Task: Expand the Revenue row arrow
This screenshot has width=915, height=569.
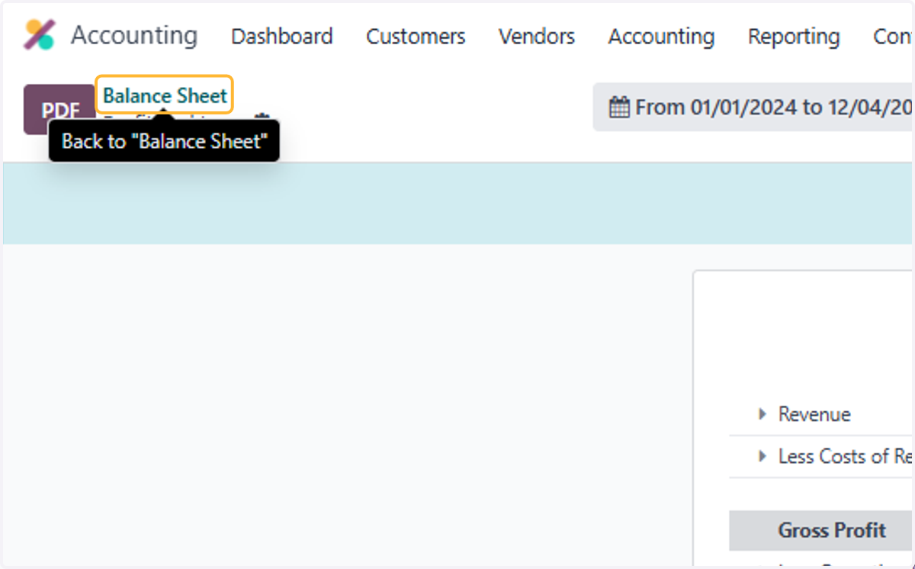Action: coord(762,414)
